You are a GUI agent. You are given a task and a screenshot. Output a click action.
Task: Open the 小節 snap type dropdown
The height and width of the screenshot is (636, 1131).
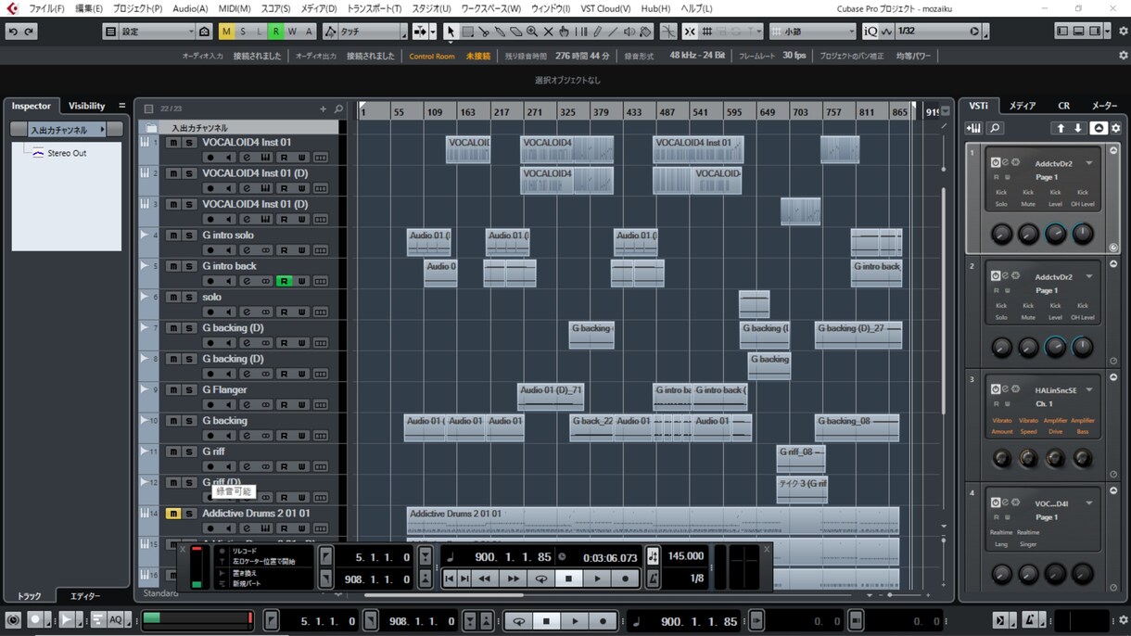(x=815, y=32)
